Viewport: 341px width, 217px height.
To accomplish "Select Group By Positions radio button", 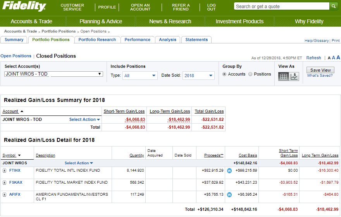I will (x=250, y=74).
